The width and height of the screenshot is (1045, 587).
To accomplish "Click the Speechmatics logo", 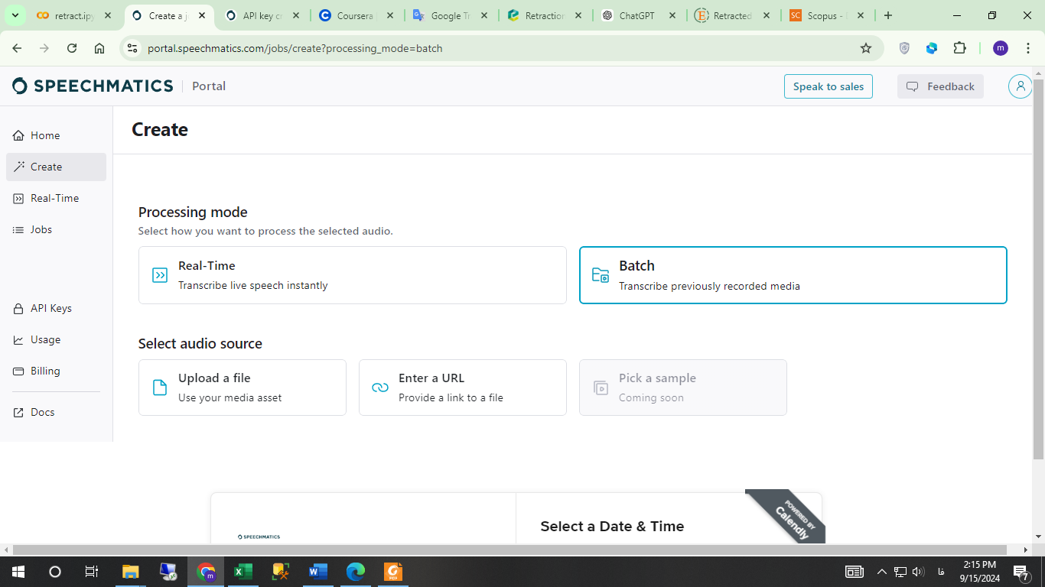I will coord(93,86).
